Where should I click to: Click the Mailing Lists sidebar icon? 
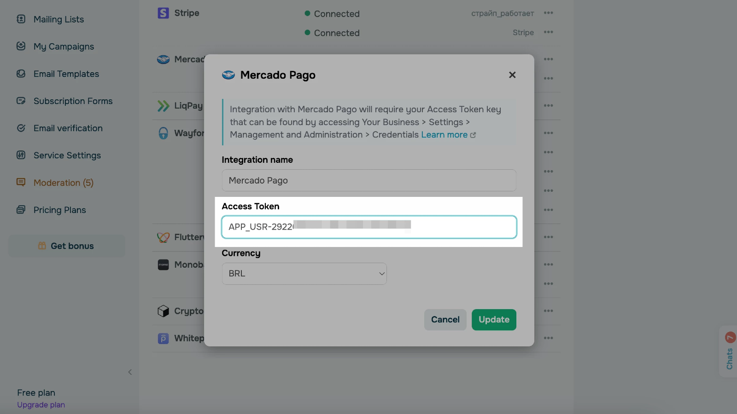(21, 19)
